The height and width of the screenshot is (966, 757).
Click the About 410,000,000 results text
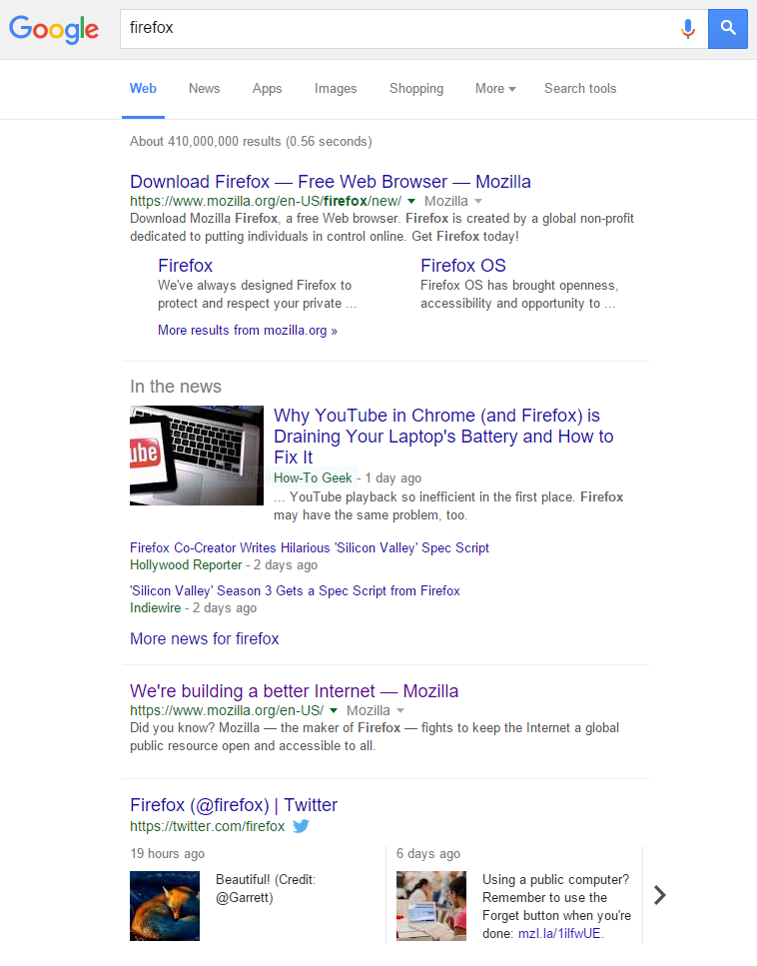pos(251,141)
